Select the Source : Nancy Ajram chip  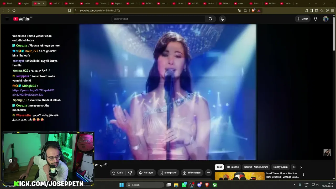coord(256,167)
